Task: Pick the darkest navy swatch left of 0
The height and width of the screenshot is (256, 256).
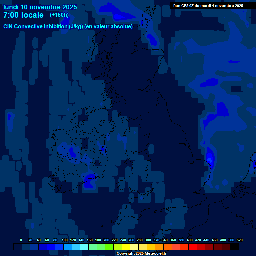Action: pyautogui.click(x=17, y=247)
